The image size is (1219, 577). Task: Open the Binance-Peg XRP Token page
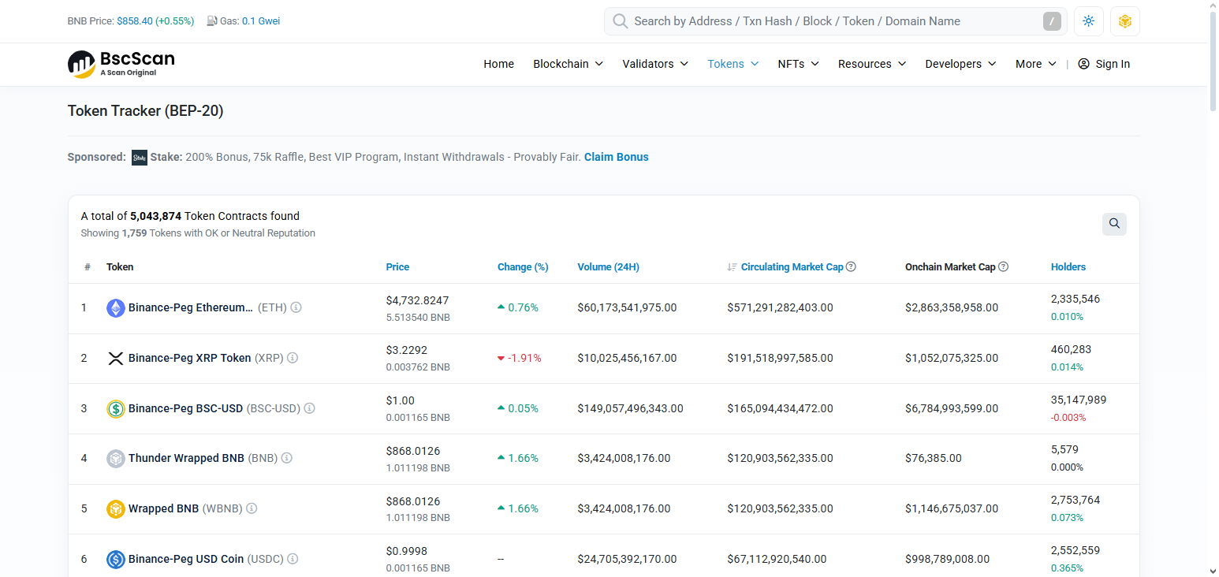tap(189, 358)
